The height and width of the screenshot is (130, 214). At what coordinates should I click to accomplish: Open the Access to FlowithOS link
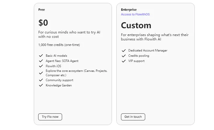(x=135, y=14)
